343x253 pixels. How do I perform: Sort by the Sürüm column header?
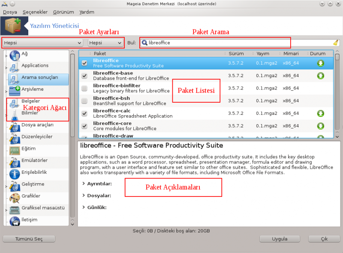(x=236, y=54)
